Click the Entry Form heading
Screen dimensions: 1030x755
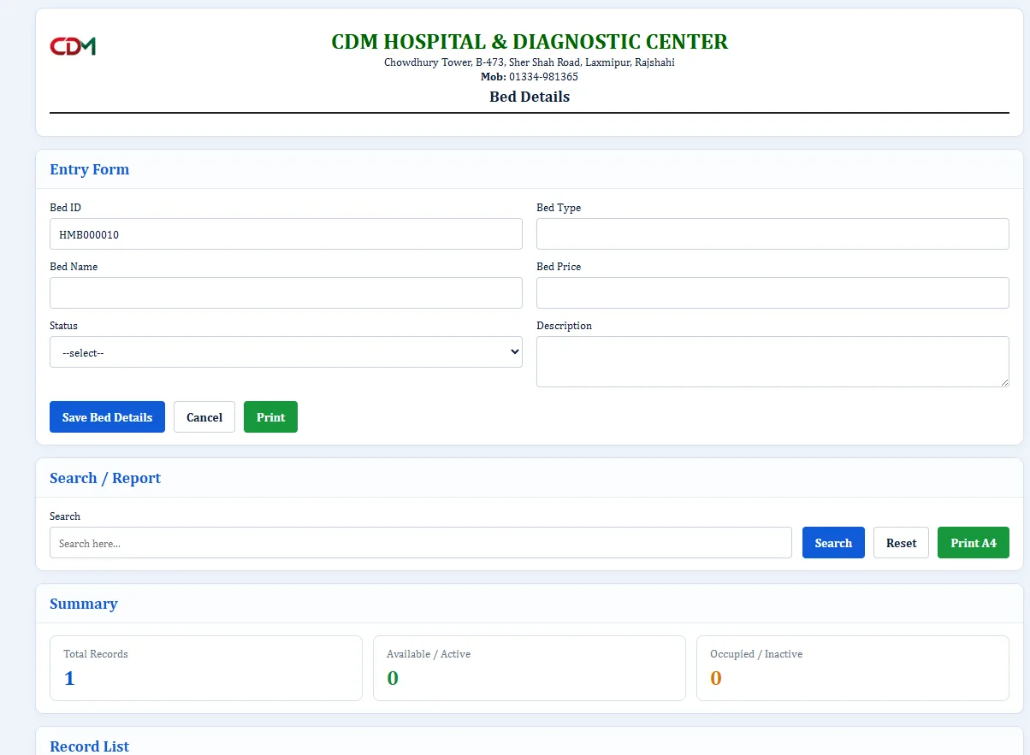click(x=90, y=169)
